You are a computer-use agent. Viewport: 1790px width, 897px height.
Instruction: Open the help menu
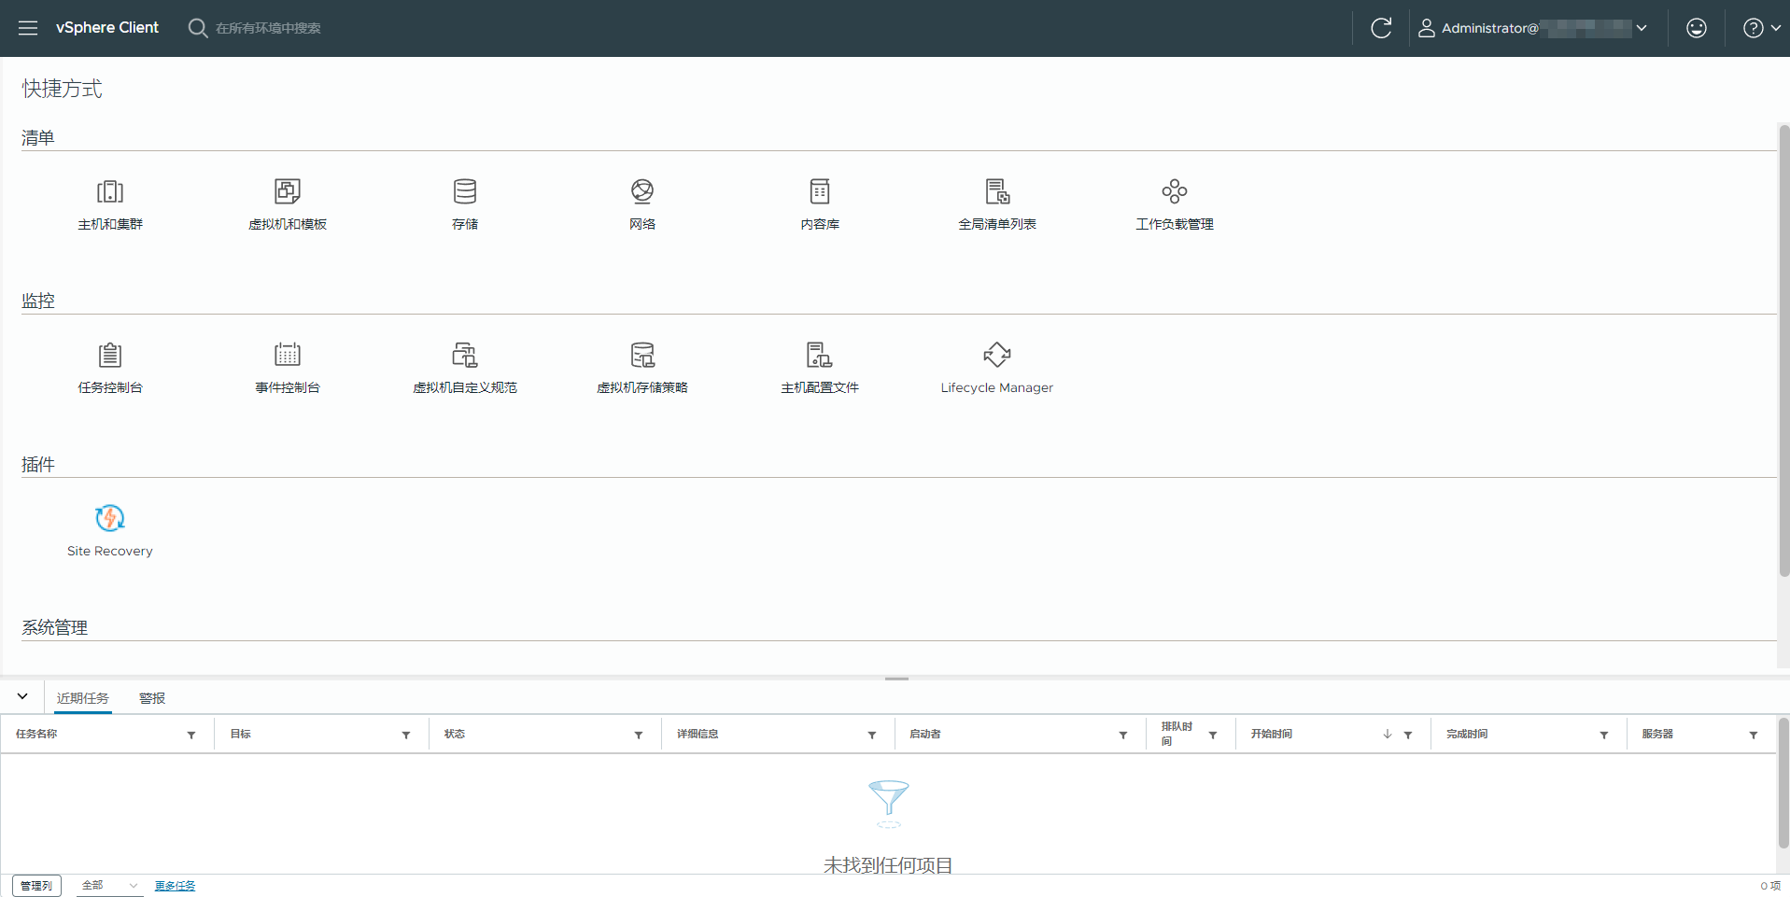(1761, 28)
